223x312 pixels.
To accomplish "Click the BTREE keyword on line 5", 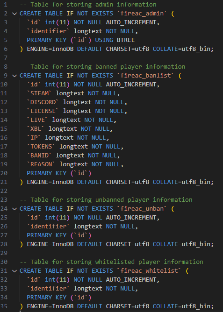I will click(126, 40).
